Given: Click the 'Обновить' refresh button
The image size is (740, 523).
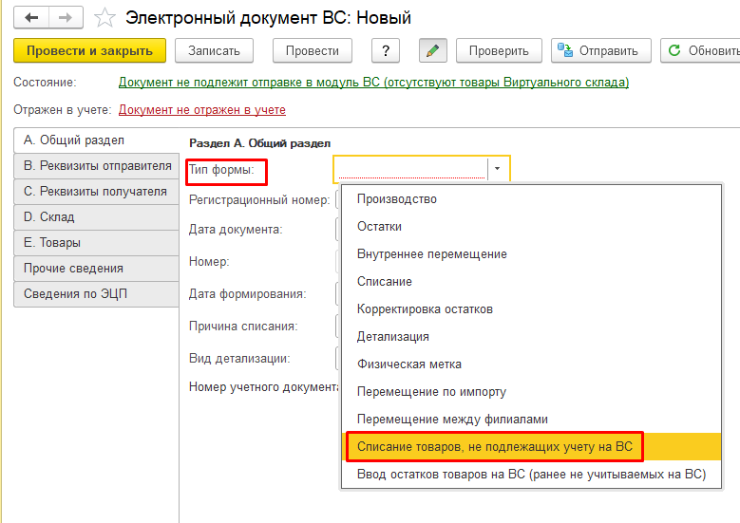Looking at the screenshot, I should point(701,50).
